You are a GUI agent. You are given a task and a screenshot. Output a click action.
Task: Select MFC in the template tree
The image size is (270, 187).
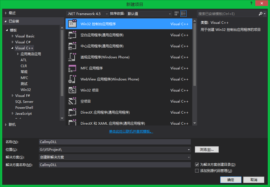tap(24, 78)
